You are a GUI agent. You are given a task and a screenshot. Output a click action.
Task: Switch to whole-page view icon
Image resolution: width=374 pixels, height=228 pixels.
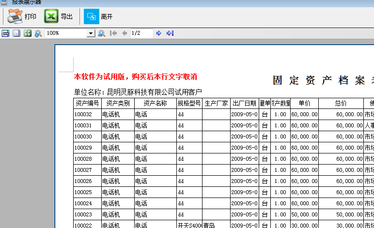16,33
